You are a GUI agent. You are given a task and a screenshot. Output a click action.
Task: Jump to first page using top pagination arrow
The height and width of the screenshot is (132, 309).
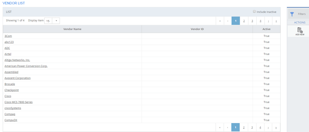tap(220, 21)
